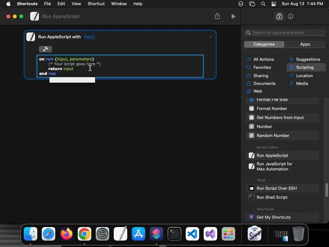Open Launchpad from the Dock

[228, 234]
